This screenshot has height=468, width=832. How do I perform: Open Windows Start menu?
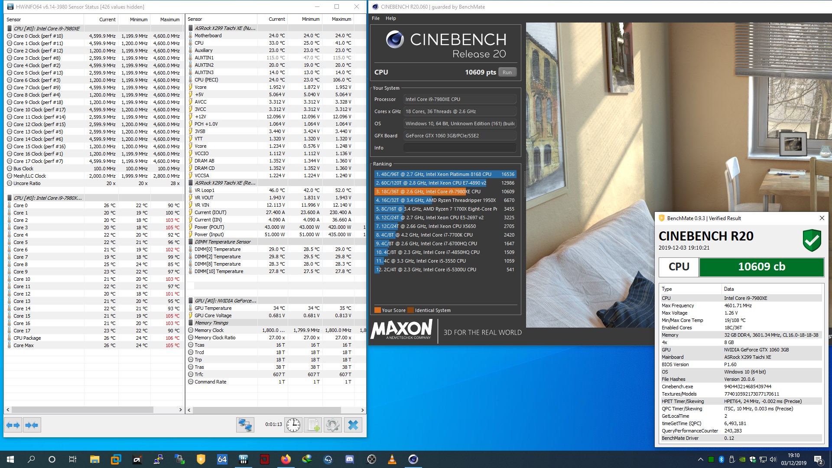10,459
